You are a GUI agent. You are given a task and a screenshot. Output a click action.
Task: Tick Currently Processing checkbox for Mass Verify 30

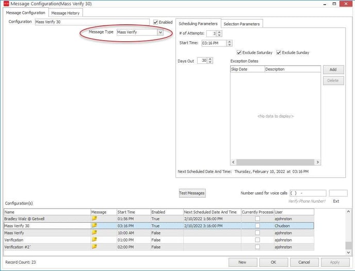click(257, 226)
